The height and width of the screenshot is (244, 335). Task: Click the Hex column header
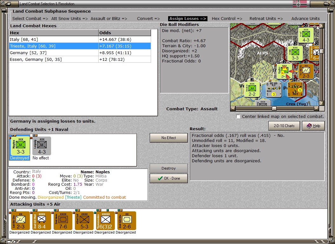(x=54, y=33)
